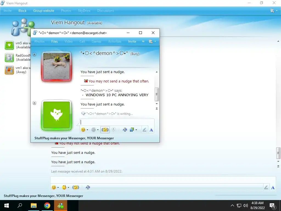Collapse demon's display picture panel
Image resolution: width=281 pixels, height=211 pixels.
click(x=34, y=54)
